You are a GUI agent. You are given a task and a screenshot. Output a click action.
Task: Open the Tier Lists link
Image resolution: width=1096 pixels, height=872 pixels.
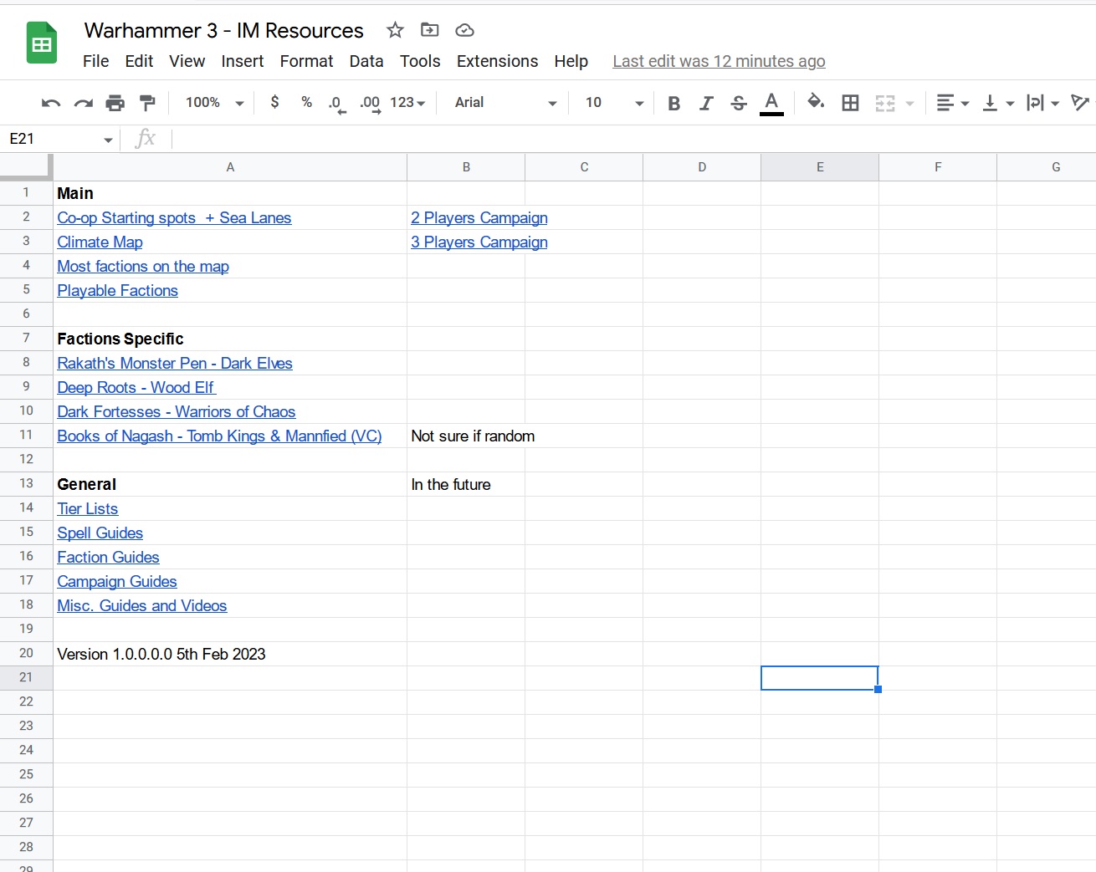[x=87, y=509]
